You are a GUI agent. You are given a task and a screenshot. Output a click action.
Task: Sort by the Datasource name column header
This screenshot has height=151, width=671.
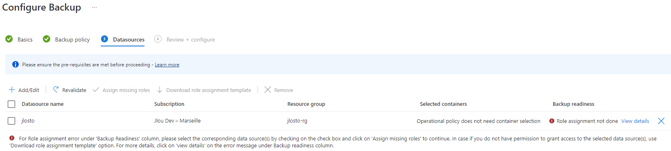coord(42,104)
